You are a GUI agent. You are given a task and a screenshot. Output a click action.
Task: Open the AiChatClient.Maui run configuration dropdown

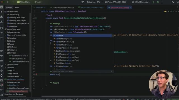click(141, 2)
